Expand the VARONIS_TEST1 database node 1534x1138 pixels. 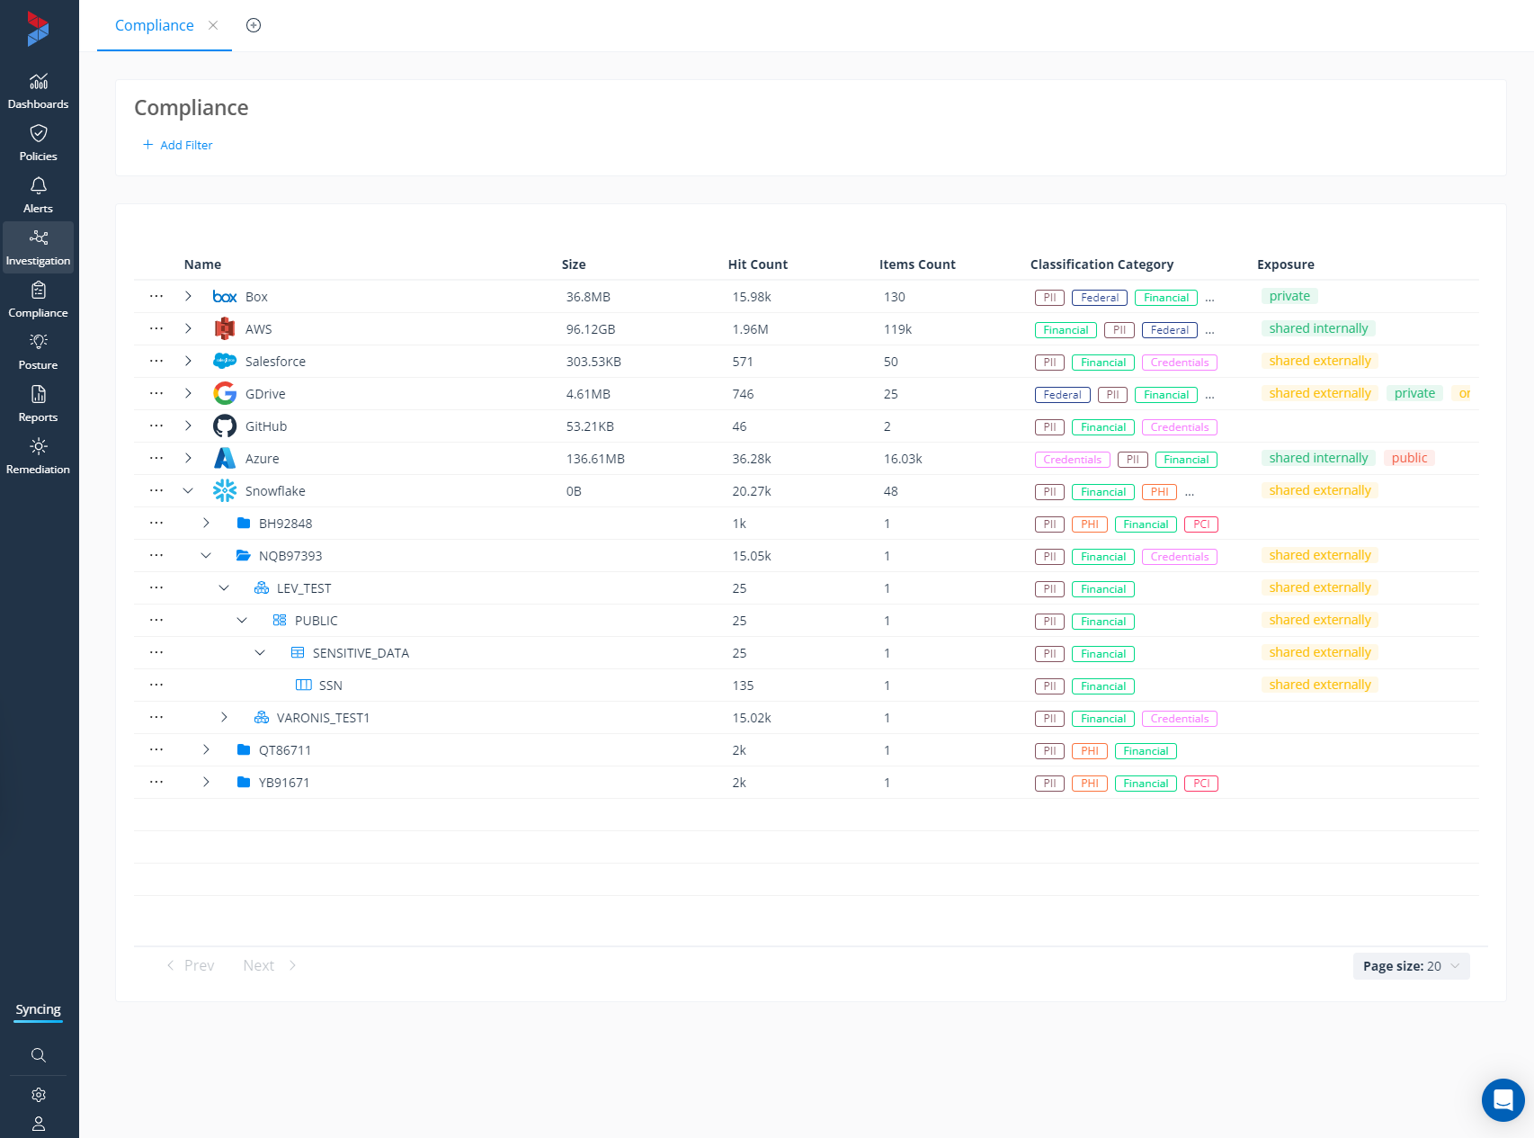tap(224, 718)
